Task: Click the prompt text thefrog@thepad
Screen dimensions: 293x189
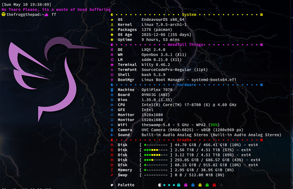Action: tap(23, 14)
